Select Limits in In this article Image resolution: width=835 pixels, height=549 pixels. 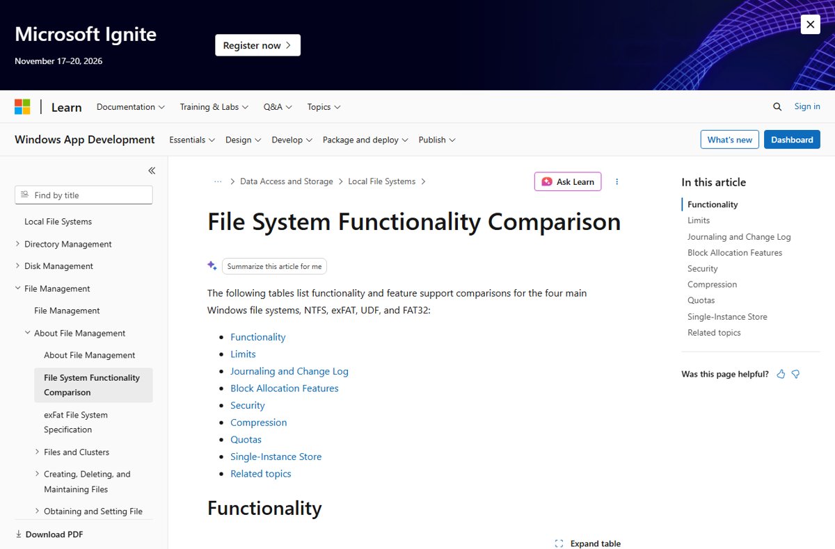click(x=699, y=220)
